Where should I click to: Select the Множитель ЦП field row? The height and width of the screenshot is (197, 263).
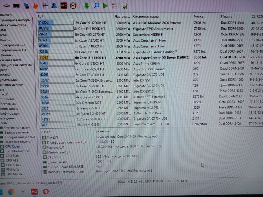pos(71,152)
